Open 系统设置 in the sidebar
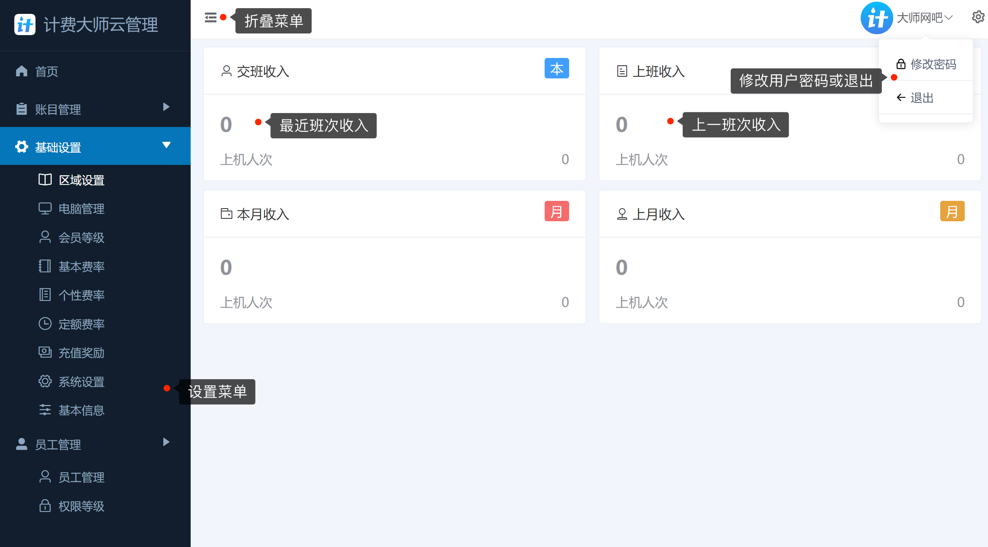This screenshot has width=988, height=547. pos(95,381)
